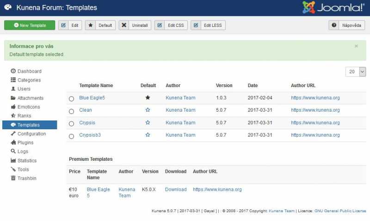
Task: Select the Blue Eagle5 radio button
Action: (71, 99)
